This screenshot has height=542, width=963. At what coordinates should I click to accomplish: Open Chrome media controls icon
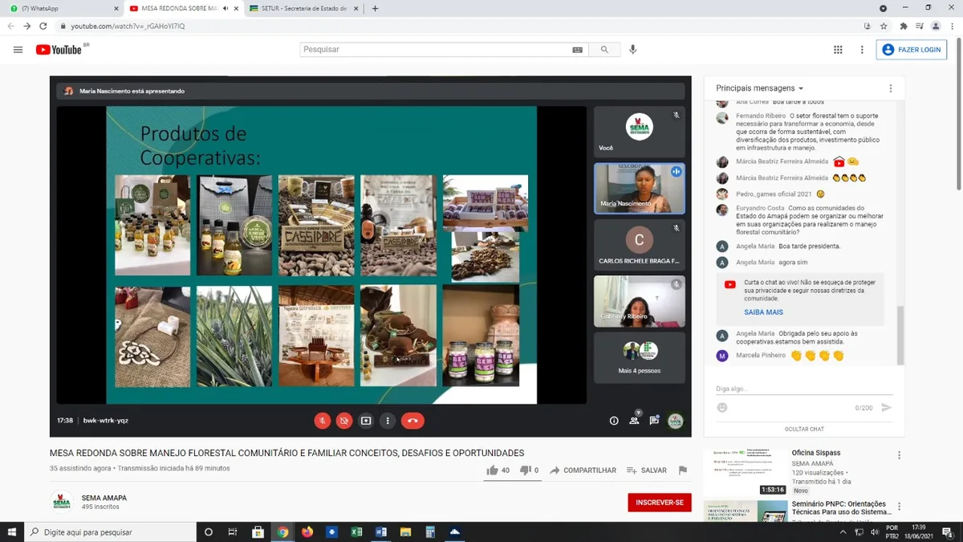pyautogui.click(x=920, y=26)
